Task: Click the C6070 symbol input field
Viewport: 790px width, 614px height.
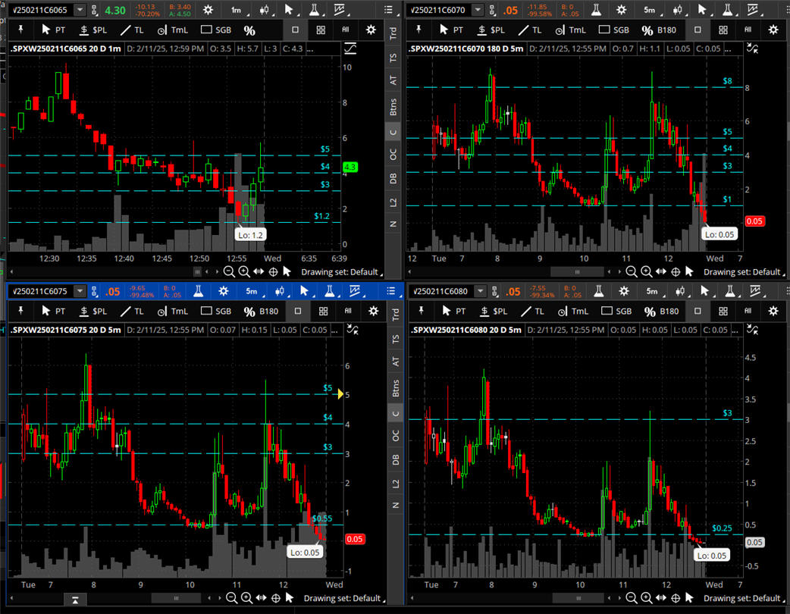Action: coord(439,10)
